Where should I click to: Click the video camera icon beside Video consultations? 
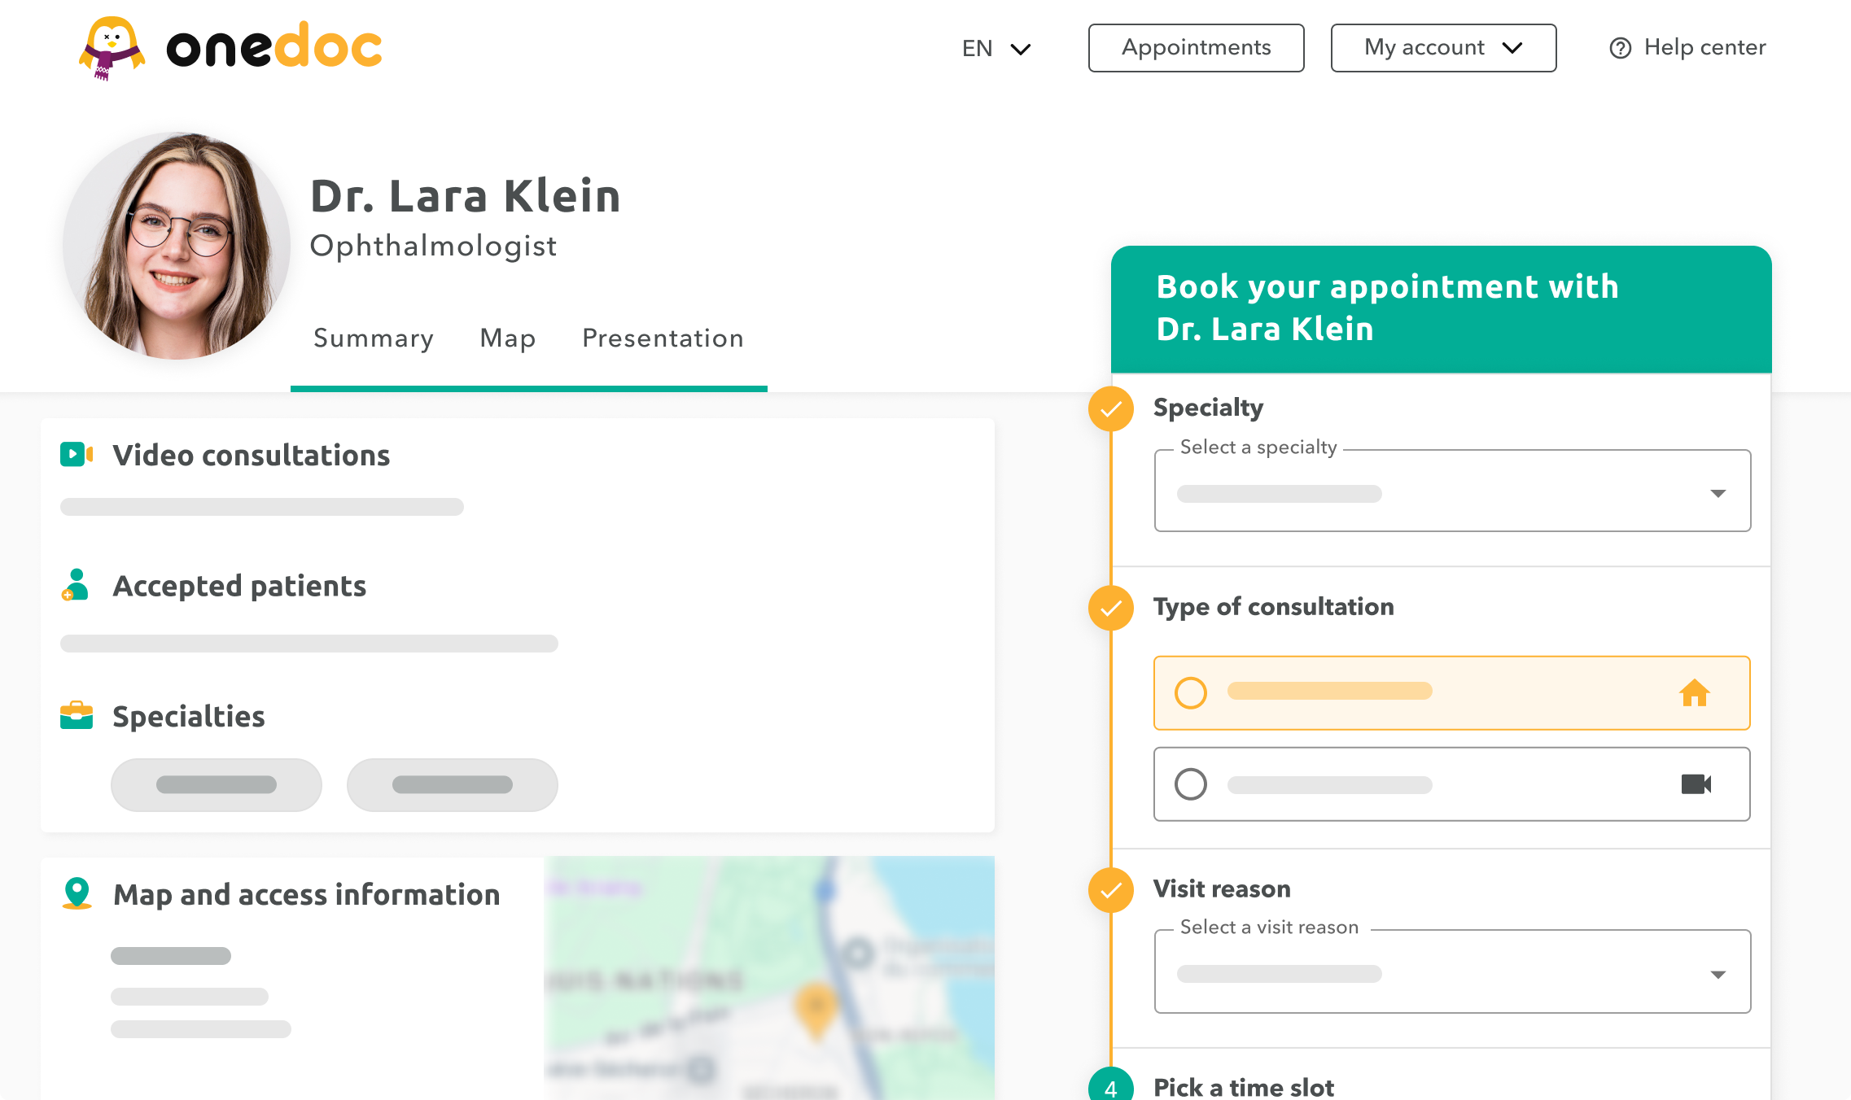(x=77, y=455)
